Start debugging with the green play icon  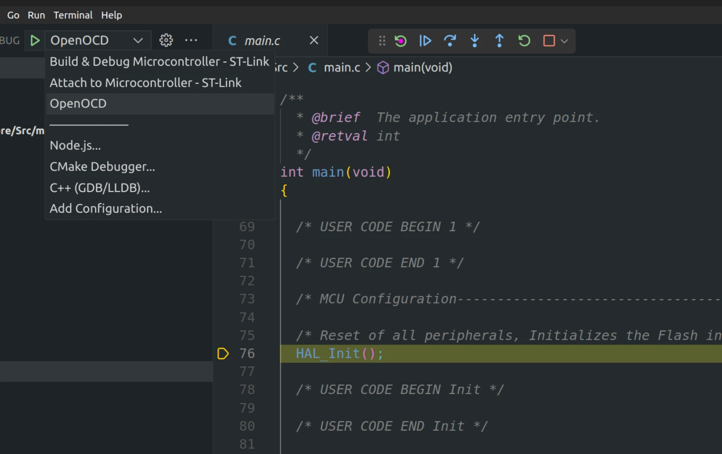35,41
